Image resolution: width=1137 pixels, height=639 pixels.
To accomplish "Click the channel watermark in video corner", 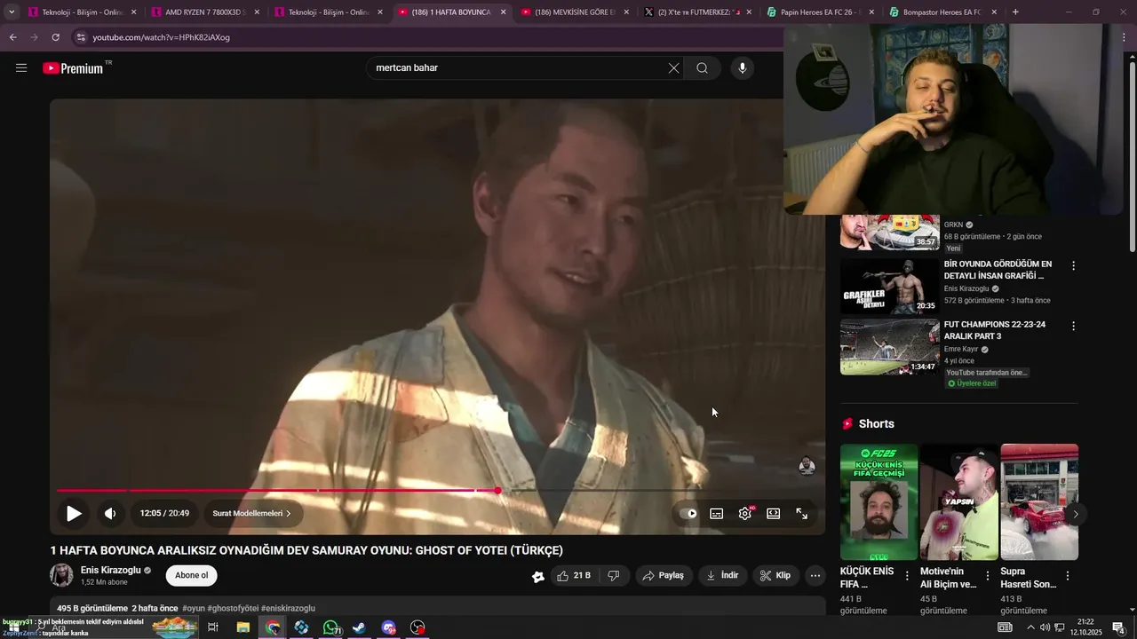I will click(807, 465).
